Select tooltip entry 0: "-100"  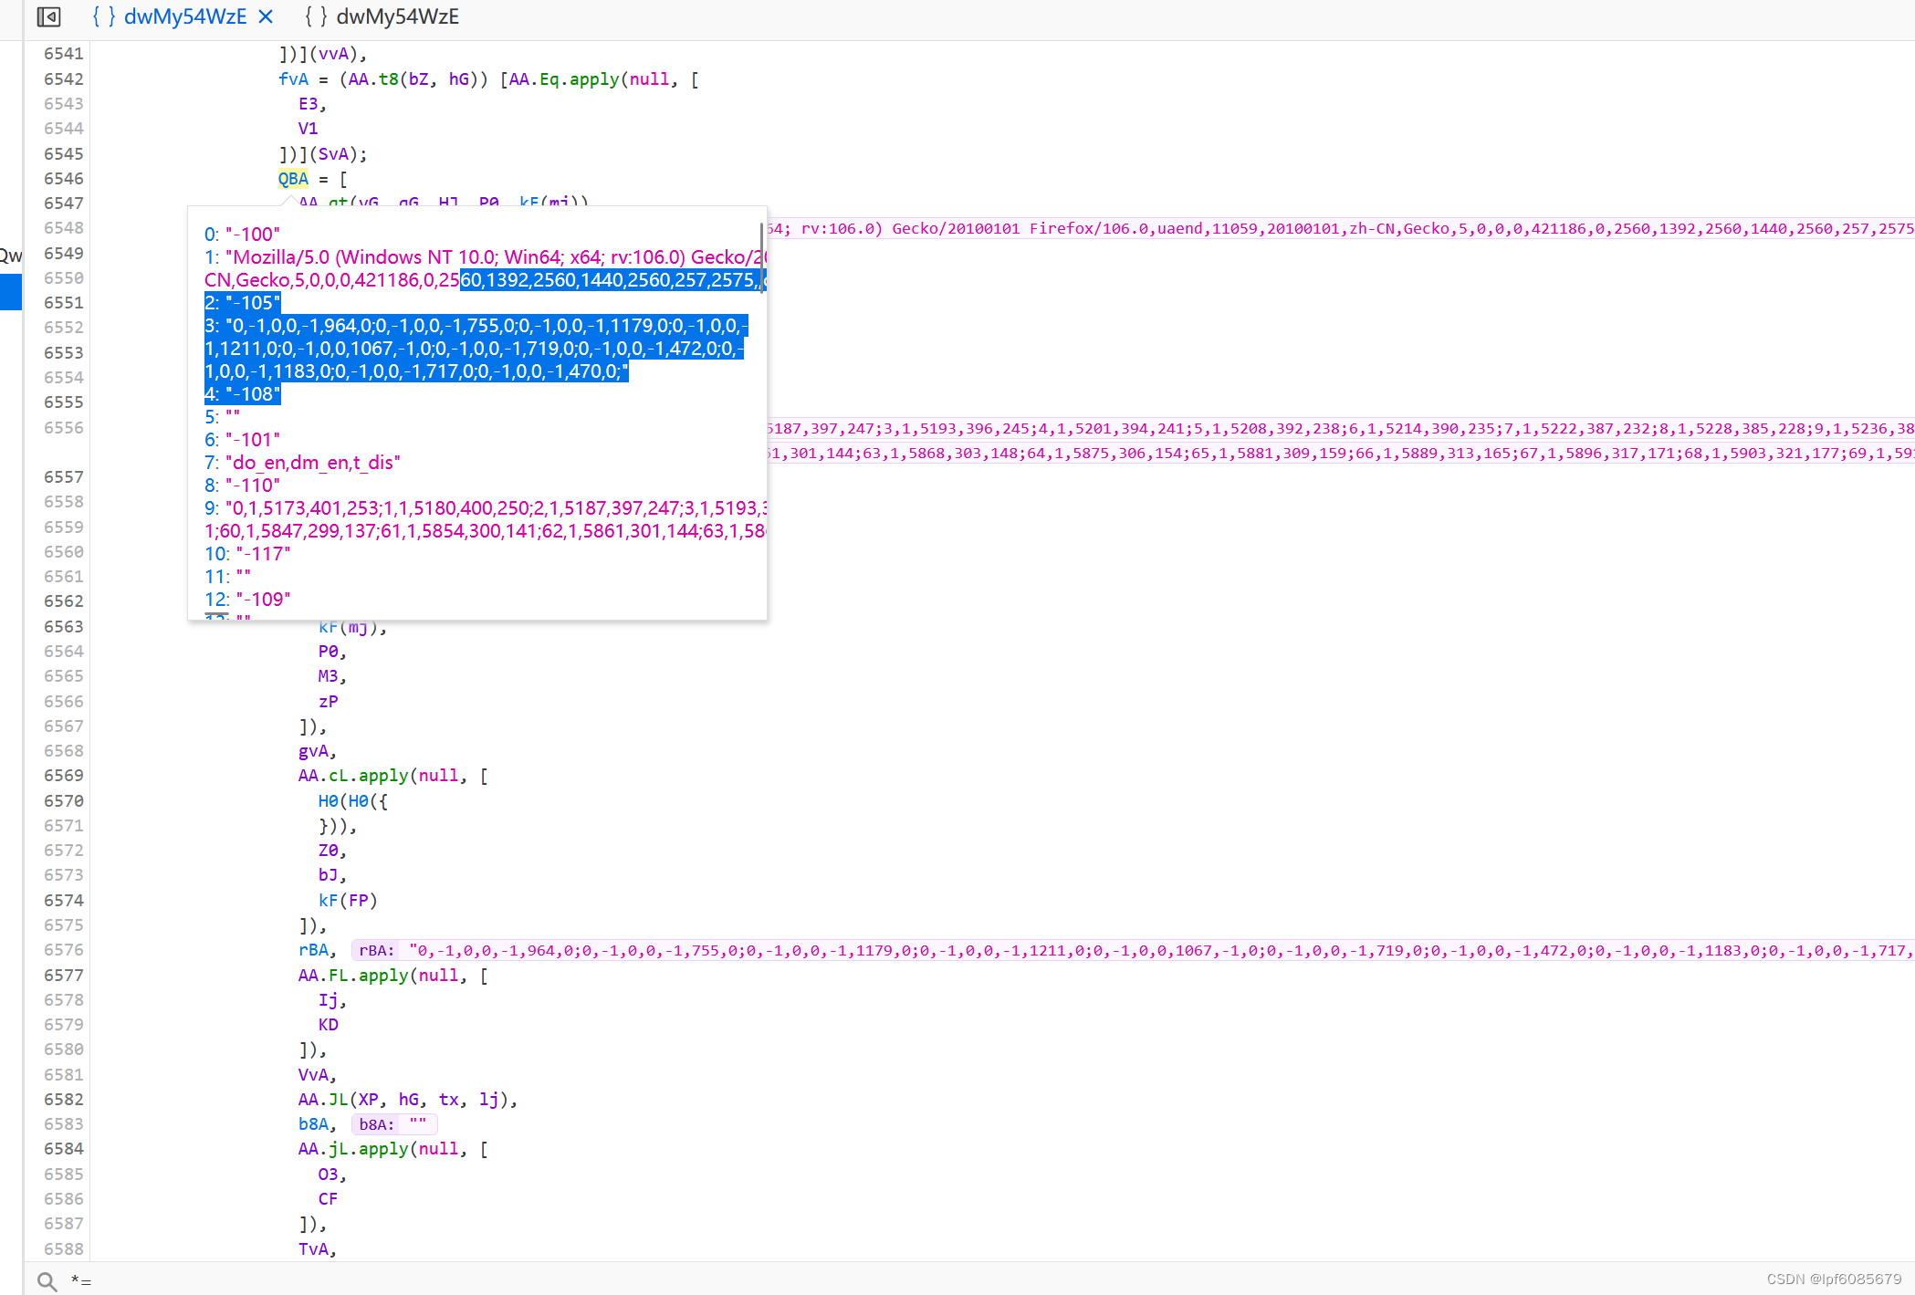[242, 235]
